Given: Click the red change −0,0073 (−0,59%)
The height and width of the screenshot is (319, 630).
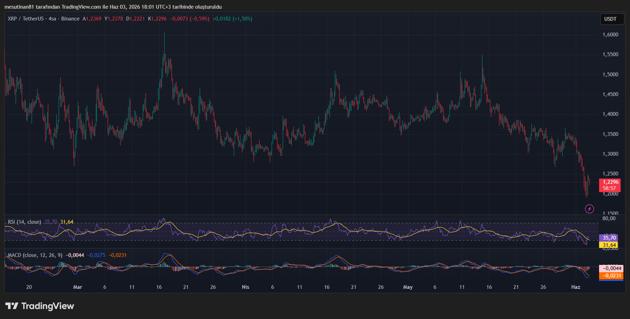Looking at the screenshot, I should point(190,19).
